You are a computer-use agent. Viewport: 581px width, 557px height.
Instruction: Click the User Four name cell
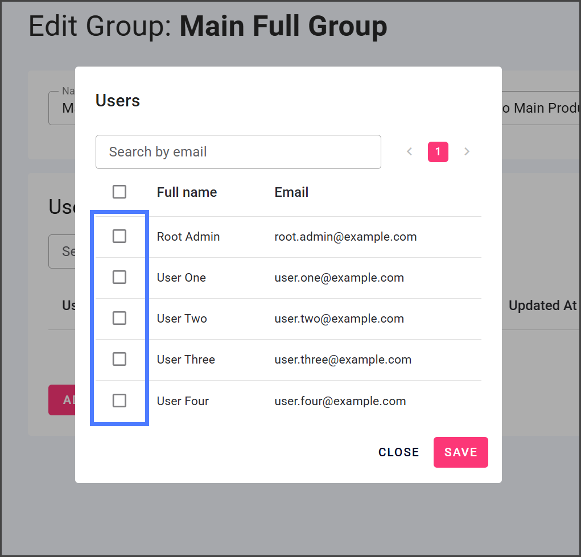(183, 401)
